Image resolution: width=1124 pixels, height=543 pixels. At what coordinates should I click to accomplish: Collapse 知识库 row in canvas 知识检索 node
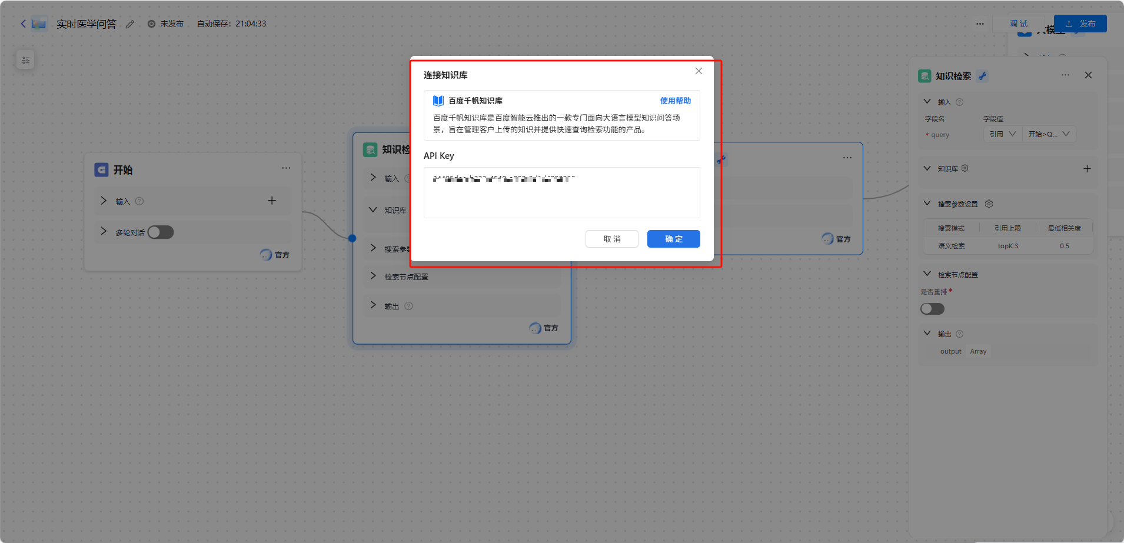point(373,209)
